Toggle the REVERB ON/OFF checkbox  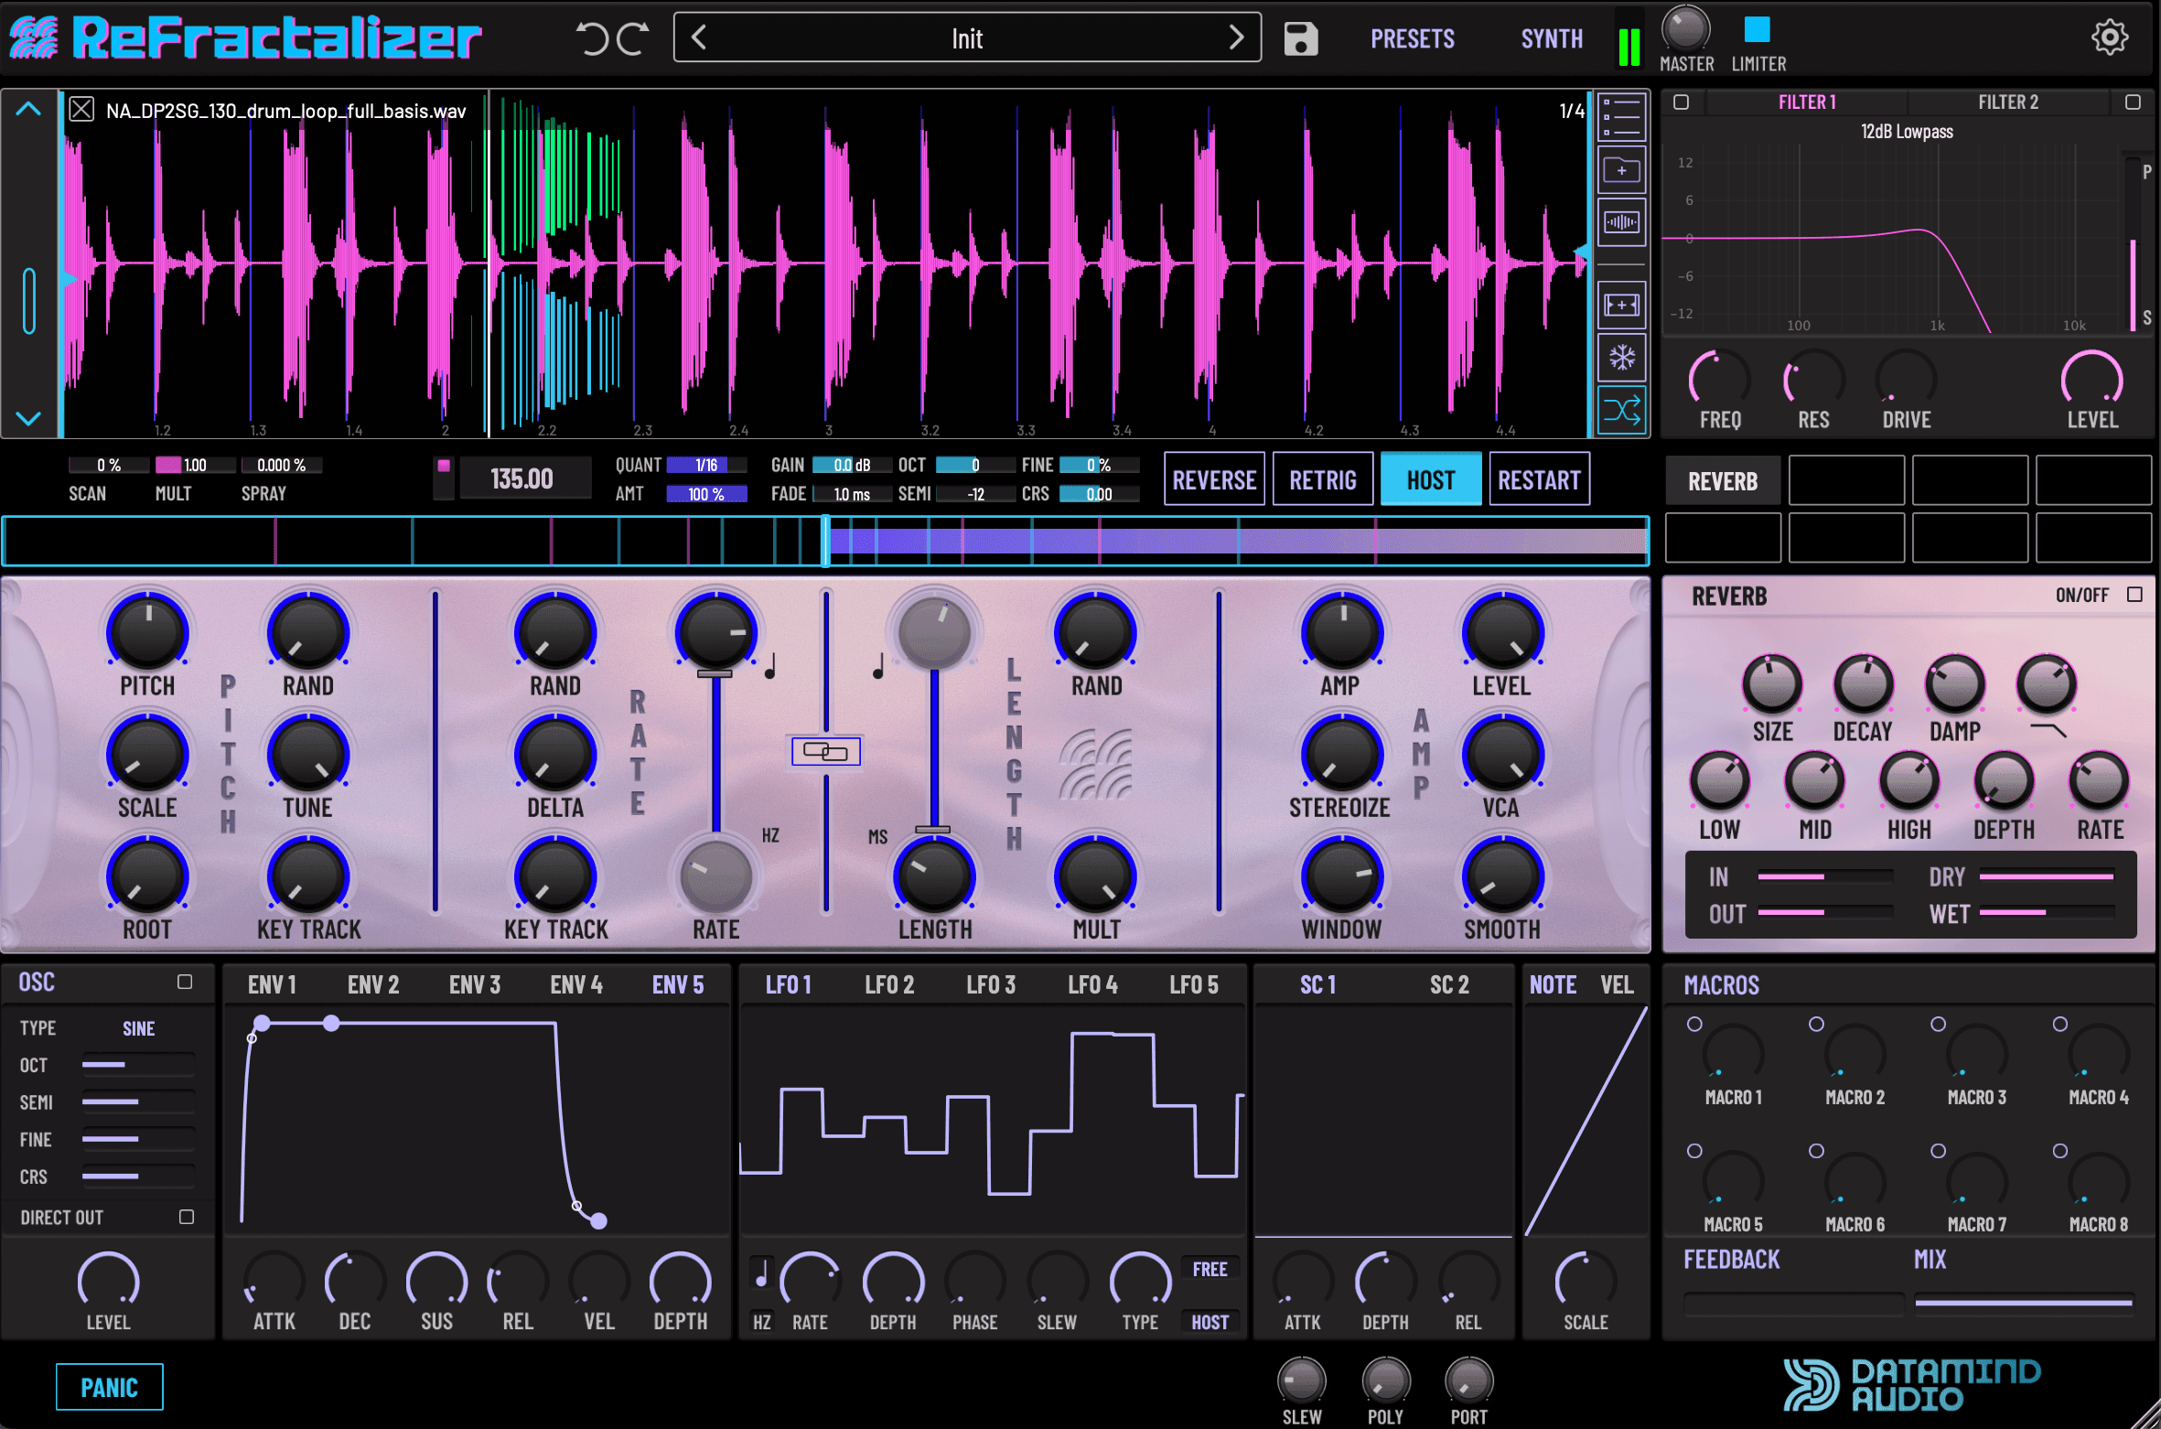coord(2134,595)
